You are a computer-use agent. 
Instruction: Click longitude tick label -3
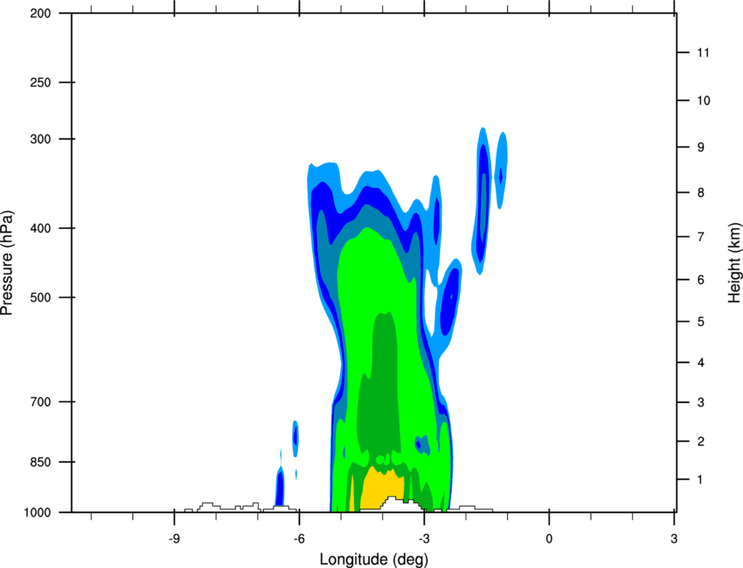coord(424,539)
